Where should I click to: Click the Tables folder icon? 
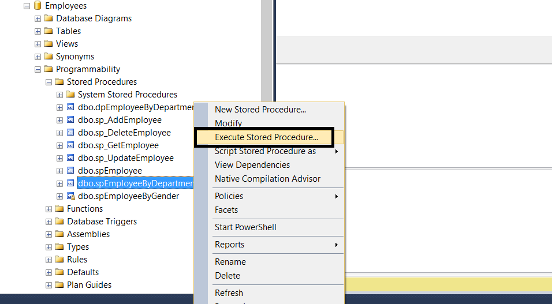pyautogui.click(x=49, y=31)
